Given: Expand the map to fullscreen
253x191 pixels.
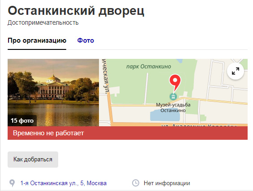Looking at the screenshot, I should tap(236, 71).
